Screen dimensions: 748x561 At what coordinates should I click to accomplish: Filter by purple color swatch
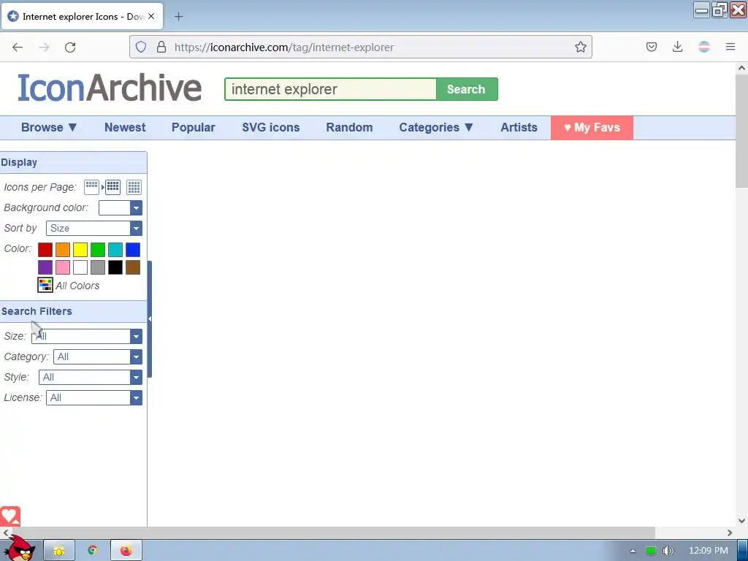coord(45,267)
